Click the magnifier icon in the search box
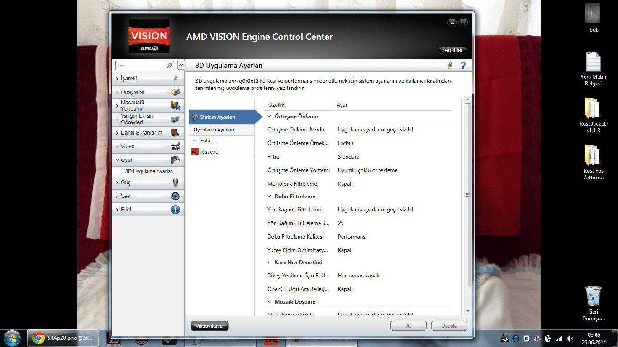 170,66
